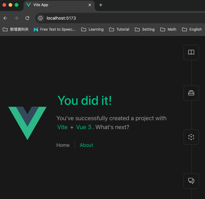Screen dimensions: 205x199
Task: Click the green macOS fullscreen button
Action: pos(17,5)
